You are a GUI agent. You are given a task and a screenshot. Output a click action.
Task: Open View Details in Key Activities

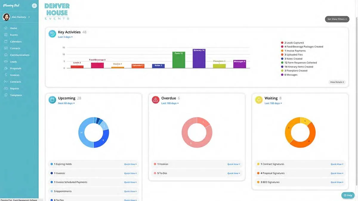pyautogui.click(x=337, y=82)
